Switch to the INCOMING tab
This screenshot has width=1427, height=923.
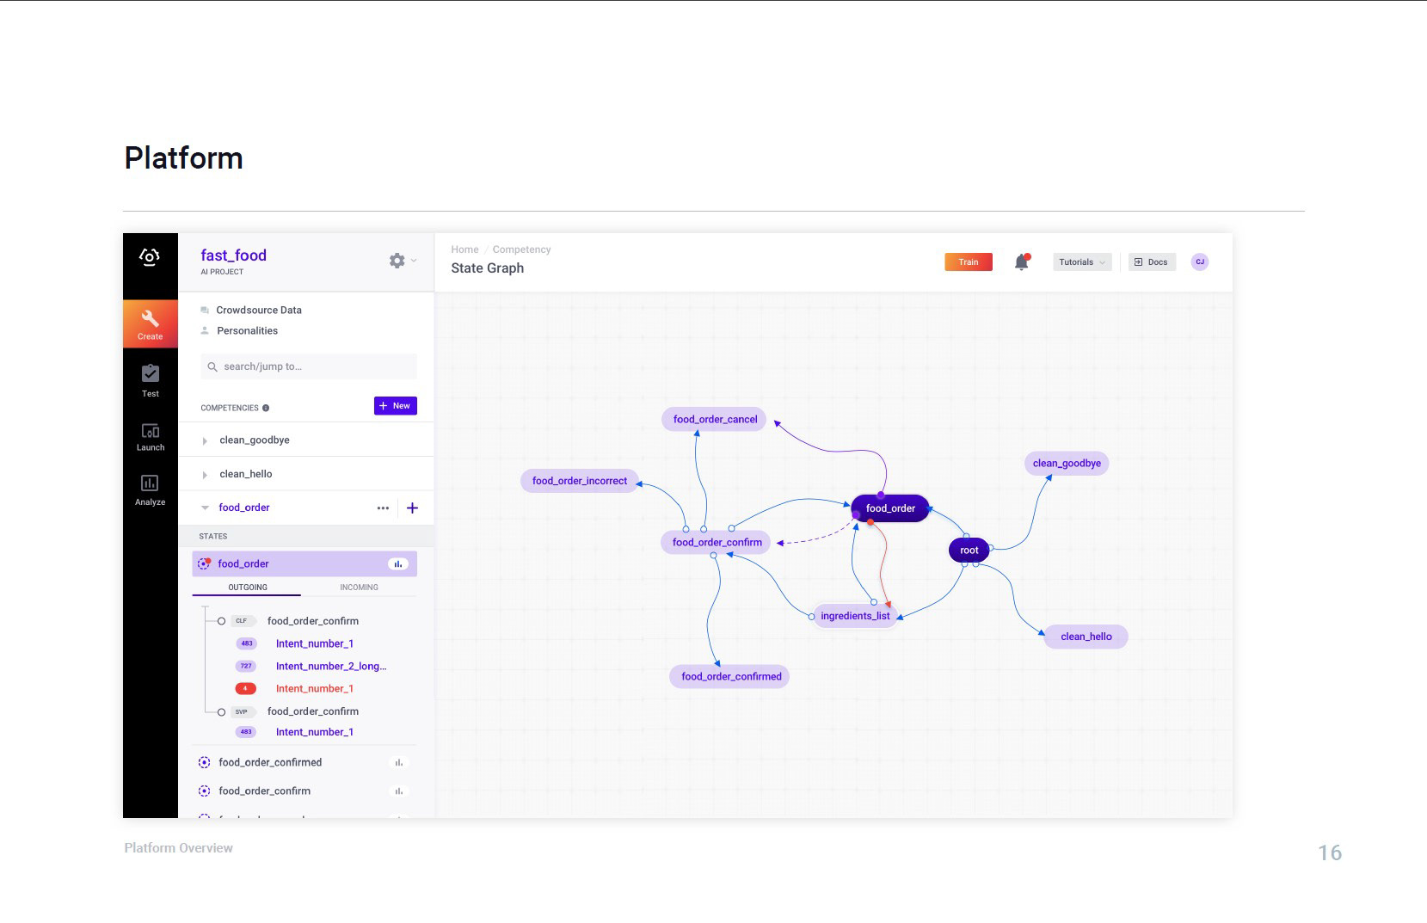[x=359, y=588]
